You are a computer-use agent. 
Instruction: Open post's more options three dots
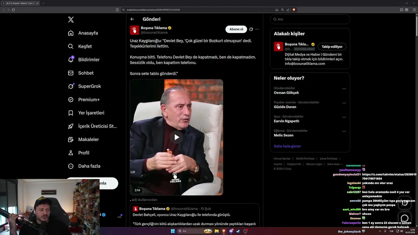pos(257,29)
